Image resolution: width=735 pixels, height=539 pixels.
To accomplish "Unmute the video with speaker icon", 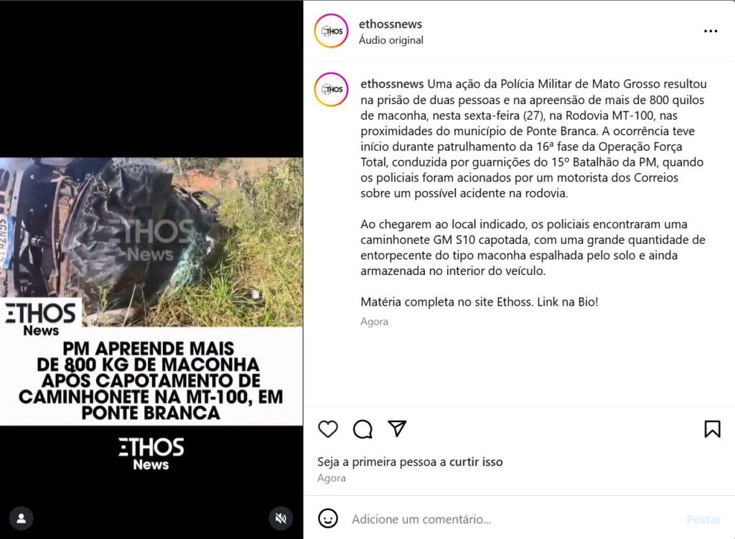I will click(281, 518).
